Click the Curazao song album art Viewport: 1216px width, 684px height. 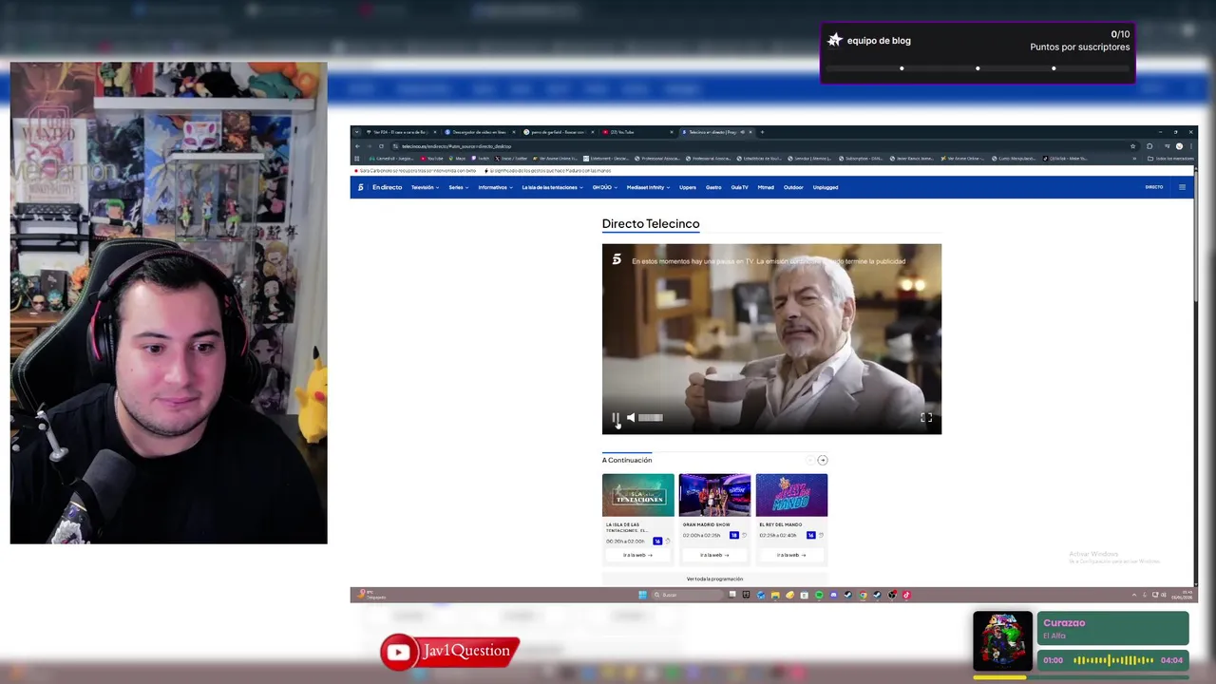[x=1002, y=640]
